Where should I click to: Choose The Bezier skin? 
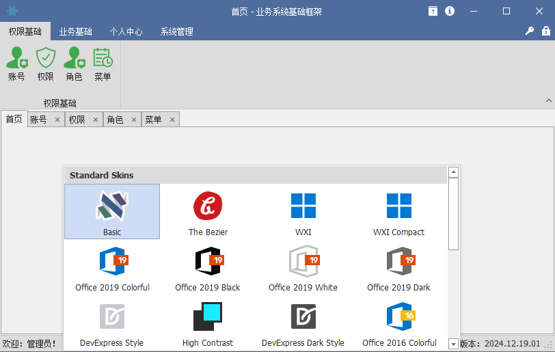208,211
